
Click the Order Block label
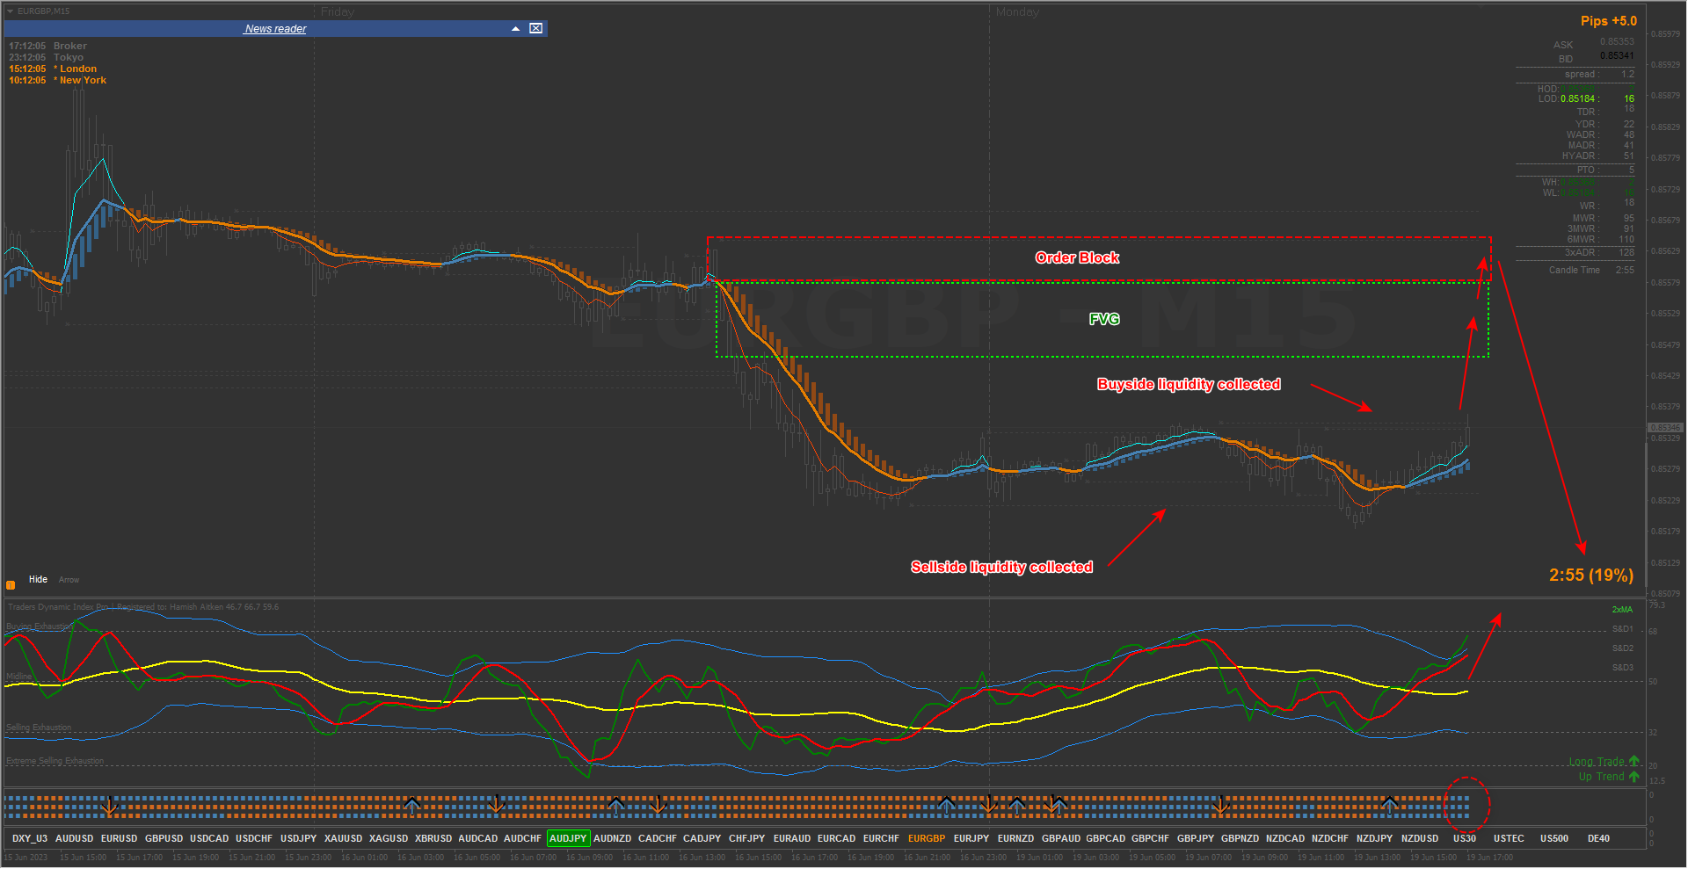coord(1077,257)
